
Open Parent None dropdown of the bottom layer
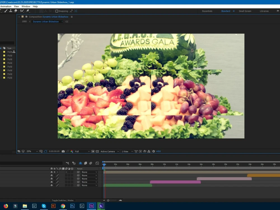coord(89,185)
